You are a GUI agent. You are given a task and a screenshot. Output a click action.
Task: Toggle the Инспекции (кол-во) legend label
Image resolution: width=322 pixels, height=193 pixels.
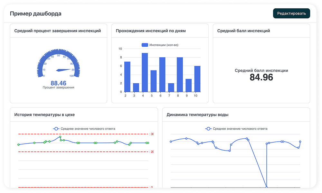pos(164,45)
